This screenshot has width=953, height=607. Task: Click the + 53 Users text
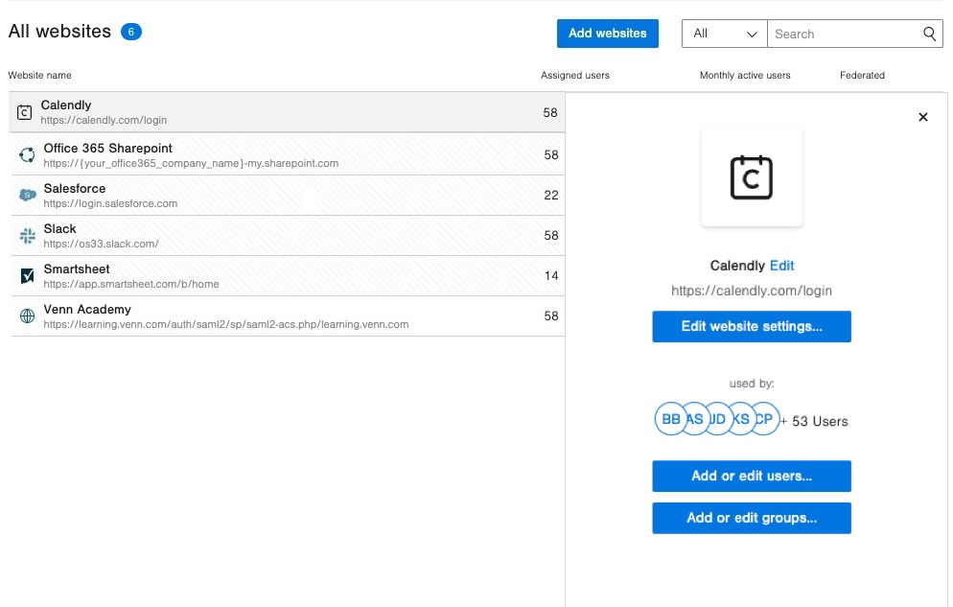pos(814,421)
